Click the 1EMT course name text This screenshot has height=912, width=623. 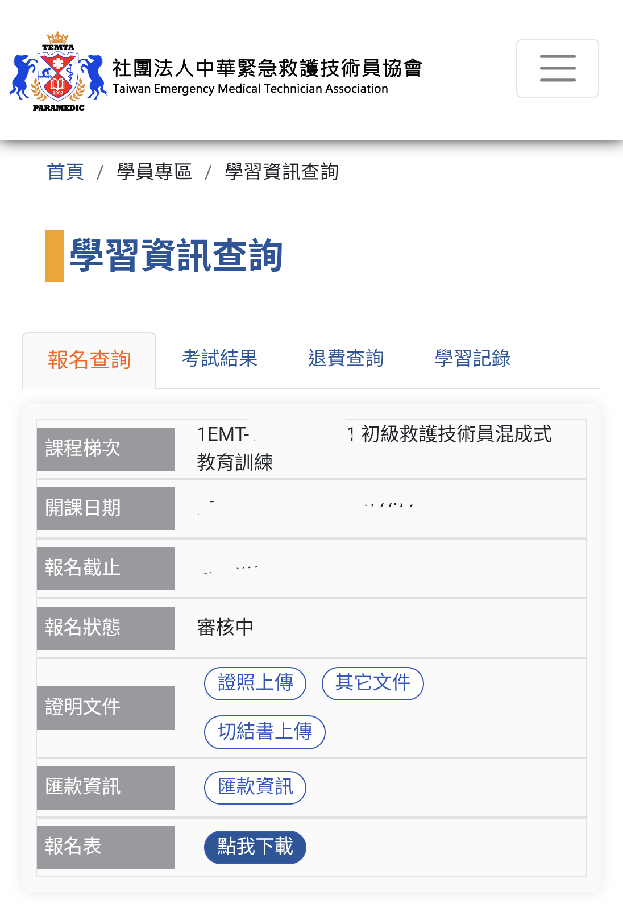374,448
